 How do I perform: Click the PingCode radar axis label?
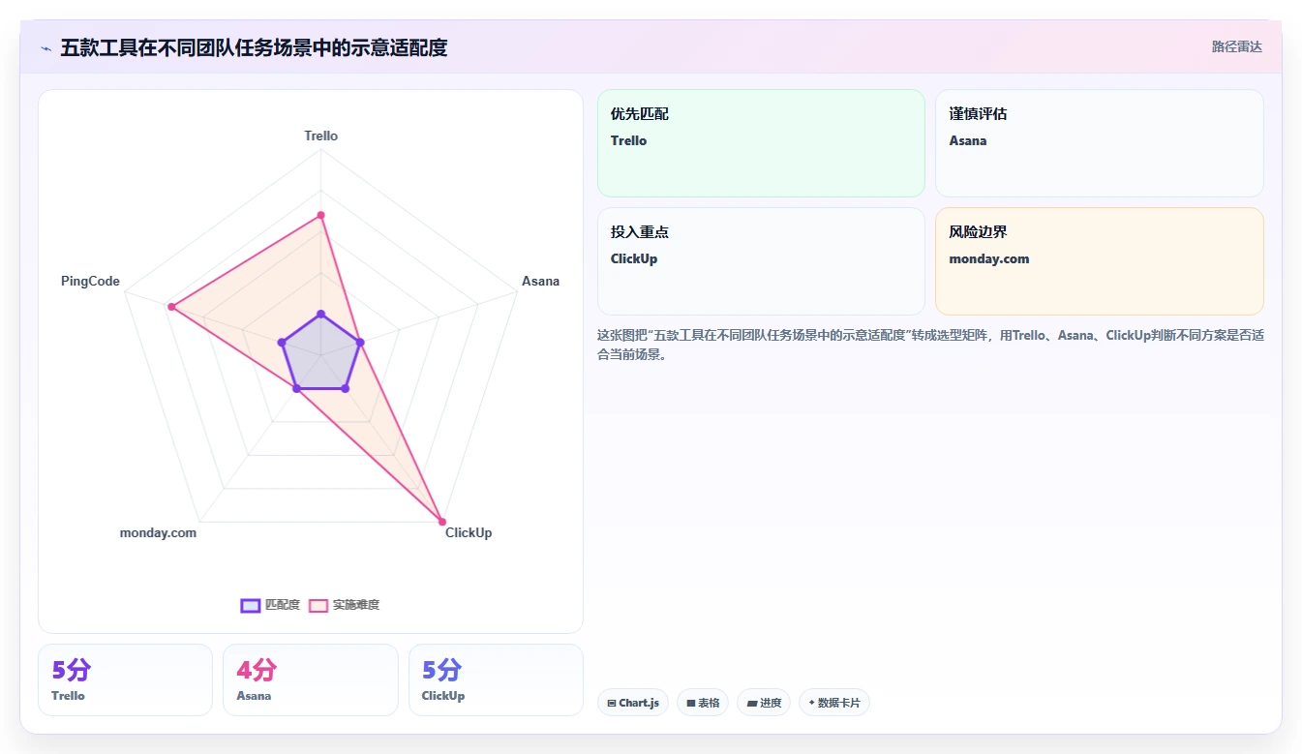[90, 281]
